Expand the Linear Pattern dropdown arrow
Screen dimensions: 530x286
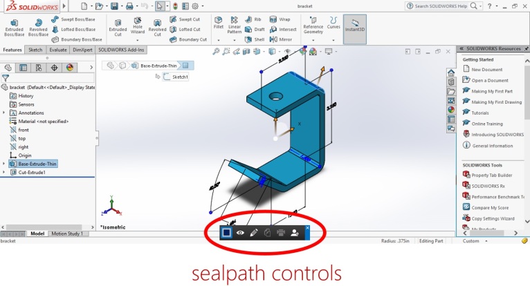pos(235,40)
